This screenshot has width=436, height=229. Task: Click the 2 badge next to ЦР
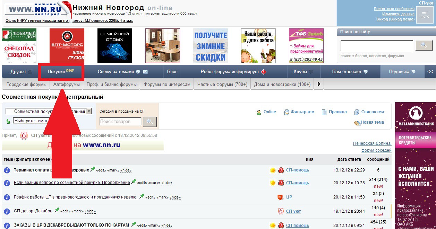point(281,197)
